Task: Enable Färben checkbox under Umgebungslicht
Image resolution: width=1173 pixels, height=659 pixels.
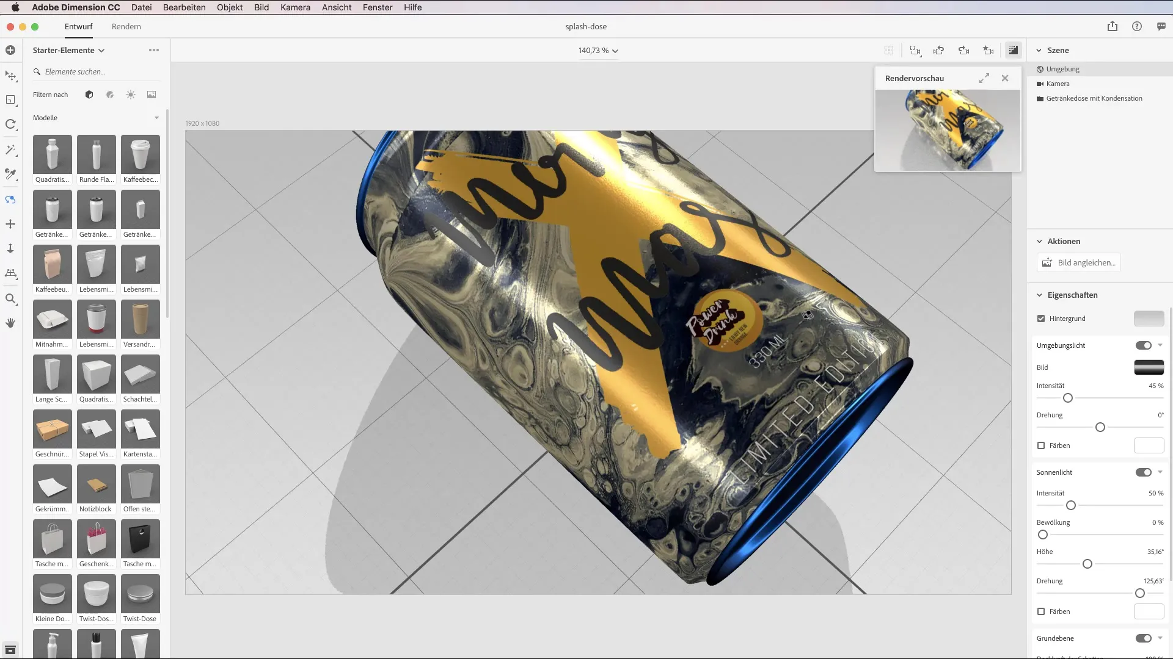Action: click(x=1041, y=445)
